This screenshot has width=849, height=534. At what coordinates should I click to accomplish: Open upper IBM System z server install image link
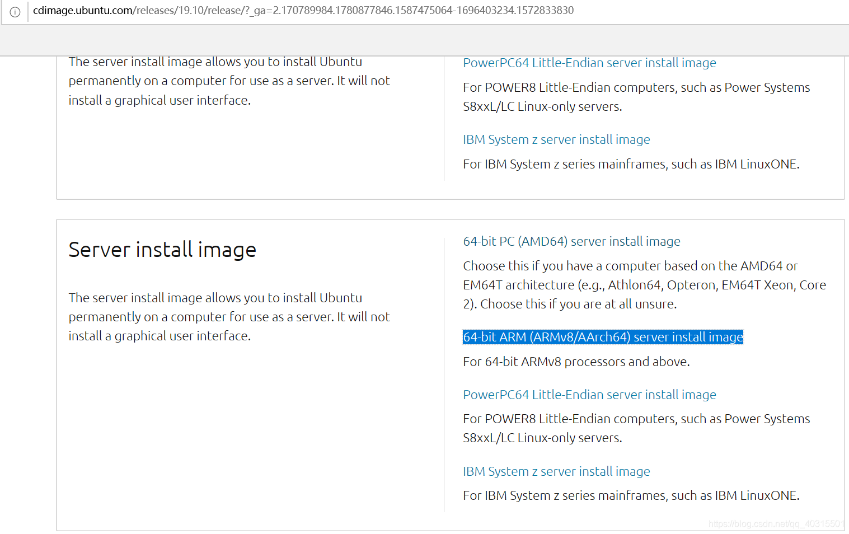[x=556, y=139]
